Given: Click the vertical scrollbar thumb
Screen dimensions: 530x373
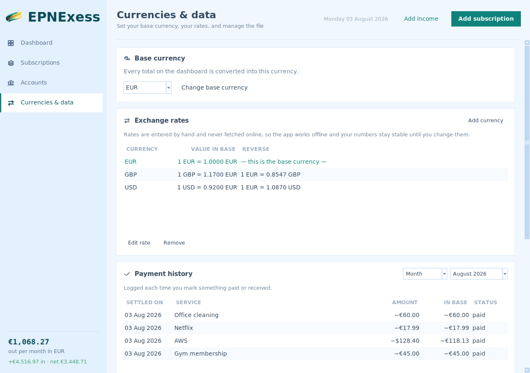Looking at the screenshot, I should (x=527, y=142).
